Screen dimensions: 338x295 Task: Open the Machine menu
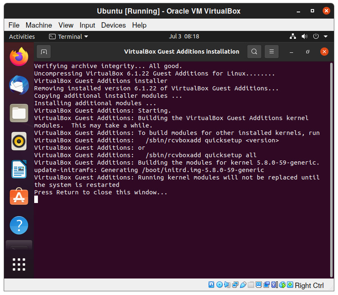tap(39, 25)
